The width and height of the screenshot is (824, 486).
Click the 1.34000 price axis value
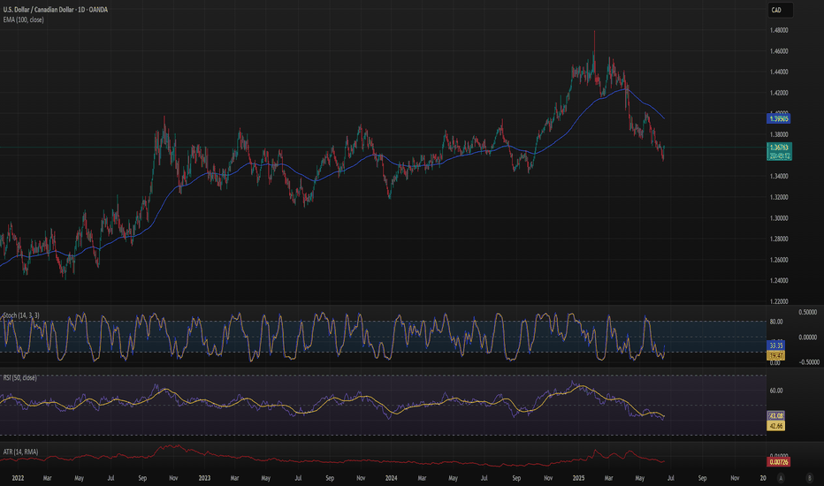(x=779, y=176)
